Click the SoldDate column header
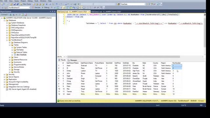Screen dimensions: 210x118 [x=126, y=63]
